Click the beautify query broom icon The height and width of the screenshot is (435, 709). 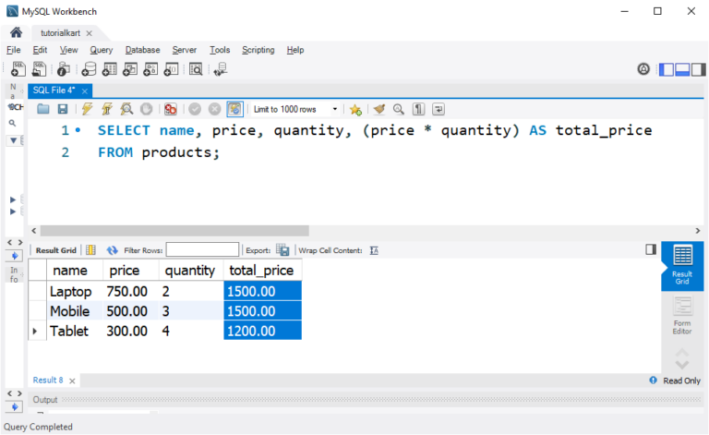click(379, 109)
